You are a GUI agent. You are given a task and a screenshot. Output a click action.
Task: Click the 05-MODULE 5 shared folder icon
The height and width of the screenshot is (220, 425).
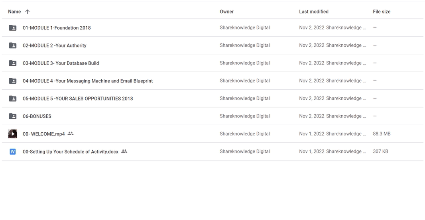(13, 98)
